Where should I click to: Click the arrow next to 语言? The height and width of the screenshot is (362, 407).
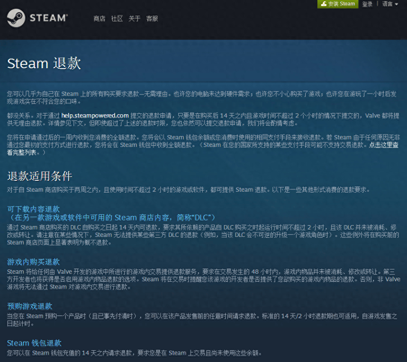point(397,4)
